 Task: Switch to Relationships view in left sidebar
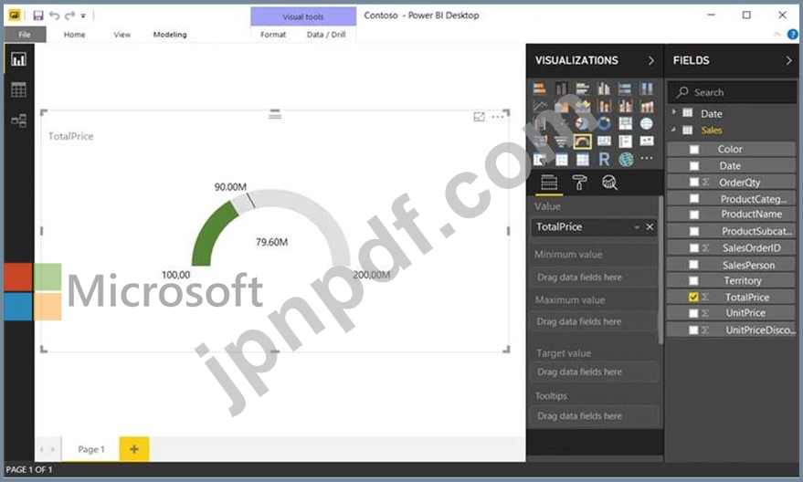(x=19, y=120)
